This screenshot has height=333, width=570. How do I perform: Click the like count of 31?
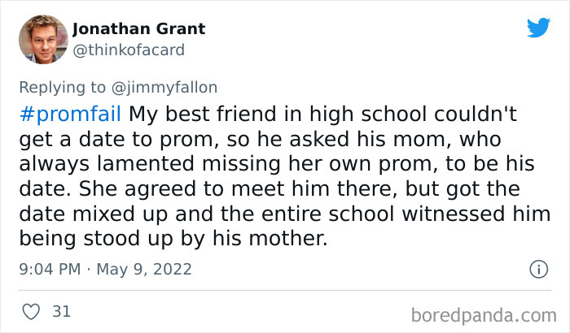[x=61, y=311]
